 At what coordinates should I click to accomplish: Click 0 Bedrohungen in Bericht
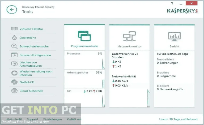[x=168, y=63]
